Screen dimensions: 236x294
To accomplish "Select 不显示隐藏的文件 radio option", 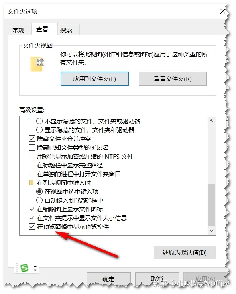I will pyautogui.click(x=39, y=121).
